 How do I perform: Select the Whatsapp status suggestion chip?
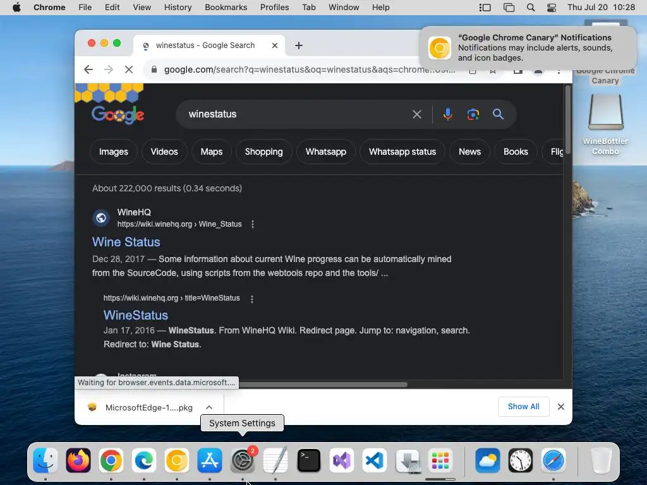coord(402,152)
